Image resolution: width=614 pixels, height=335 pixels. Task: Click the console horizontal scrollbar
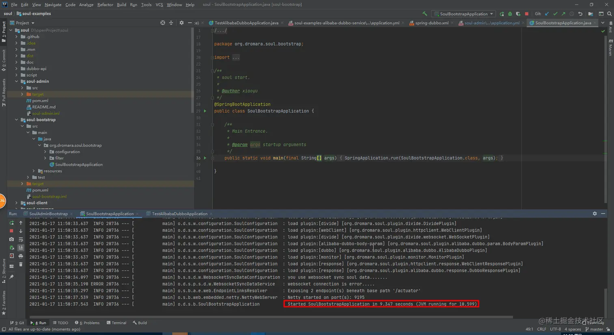point(270,317)
